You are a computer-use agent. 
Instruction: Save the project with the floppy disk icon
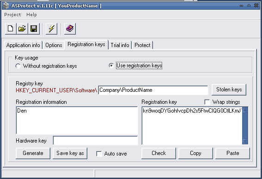[34, 29]
